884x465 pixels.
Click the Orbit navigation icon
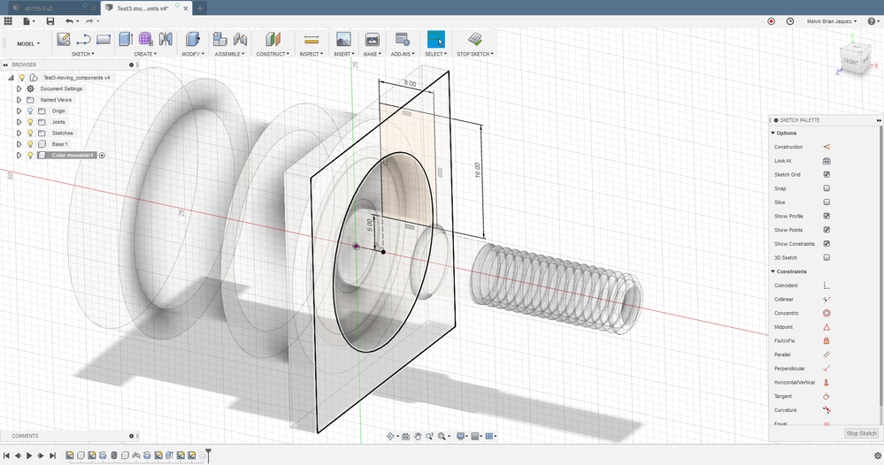(x=390, y=437)
